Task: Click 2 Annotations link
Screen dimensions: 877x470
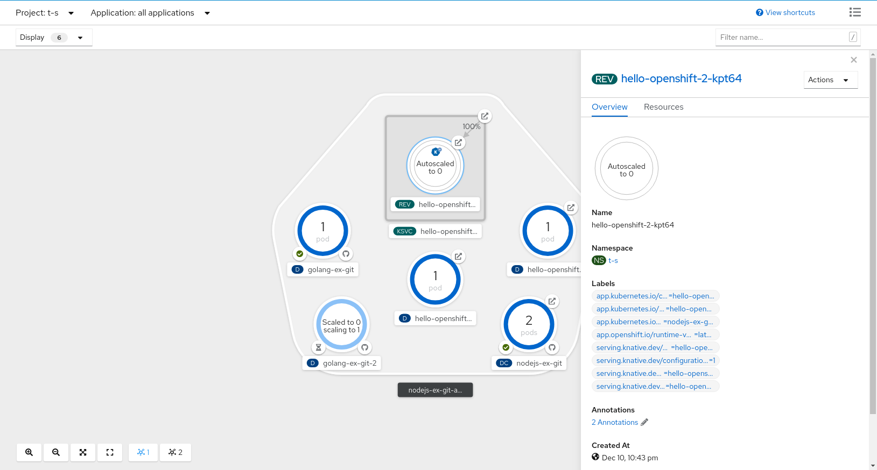Action: [615, 422]
